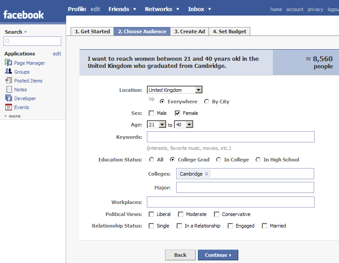
Task: Choose In High School education status
Action: (258, 160)
